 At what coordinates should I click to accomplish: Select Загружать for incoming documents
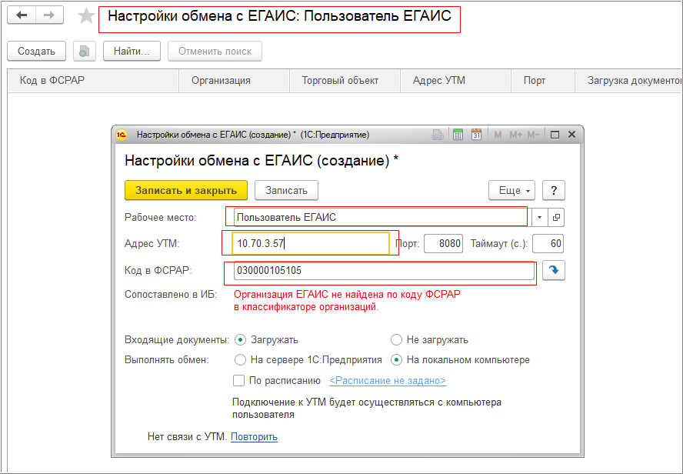[x=240, y=340]
